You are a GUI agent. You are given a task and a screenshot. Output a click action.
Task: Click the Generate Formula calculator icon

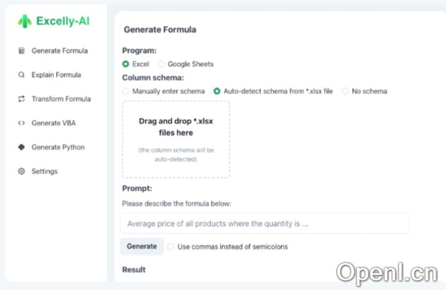21,51
